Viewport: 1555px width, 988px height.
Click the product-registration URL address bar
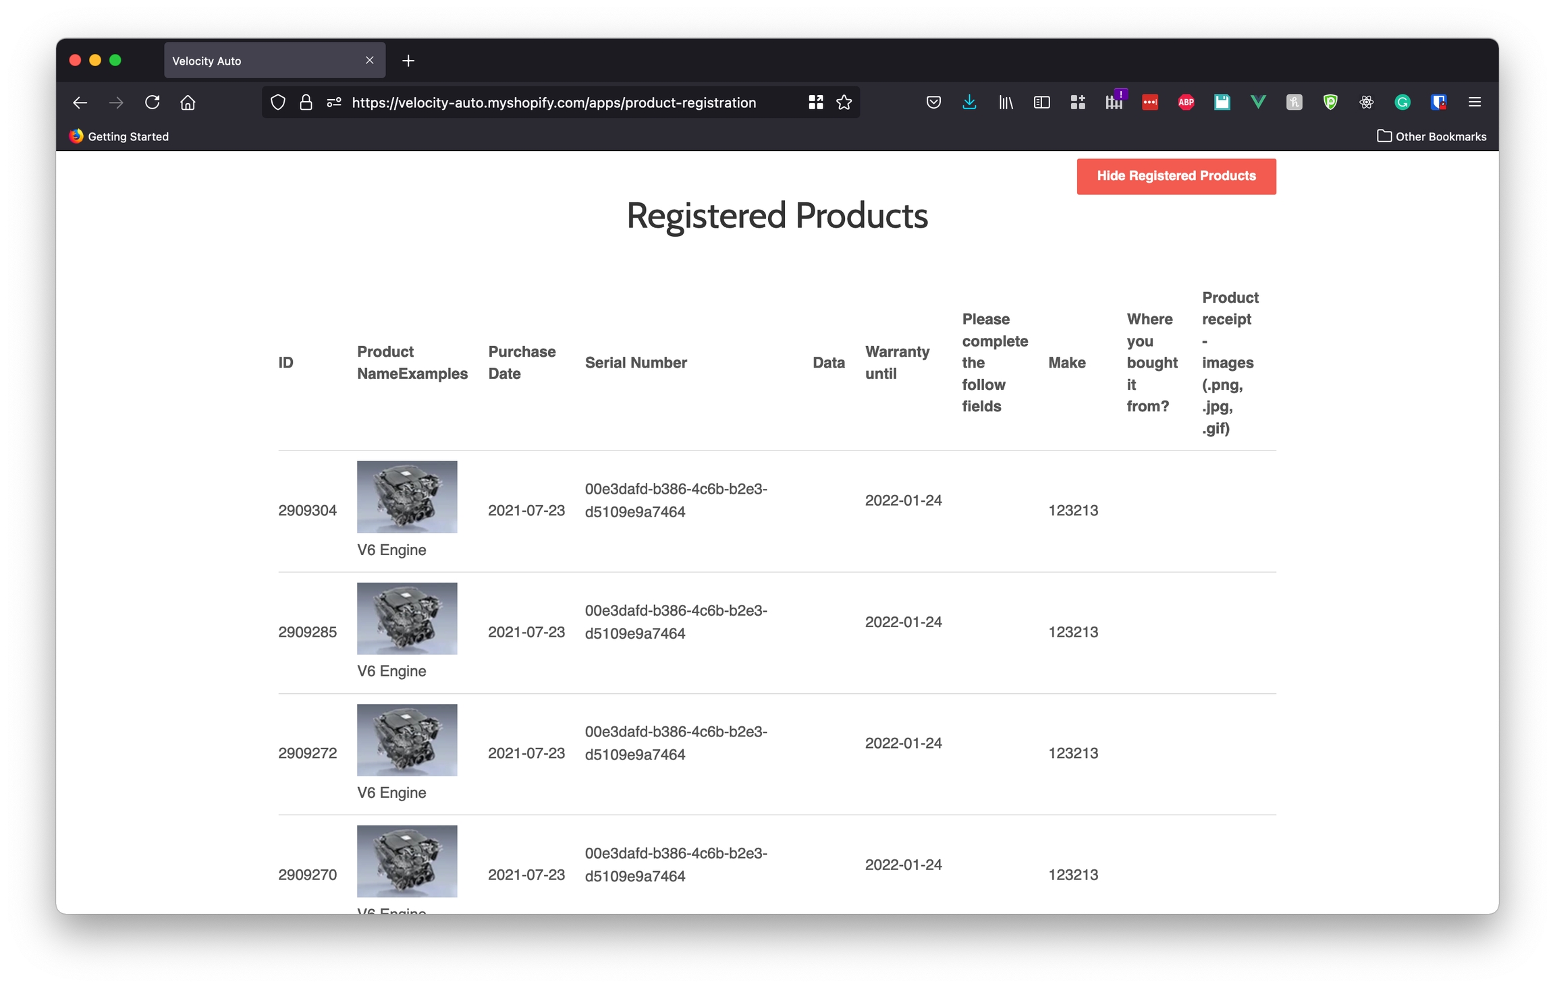click(x=553, y=103)
